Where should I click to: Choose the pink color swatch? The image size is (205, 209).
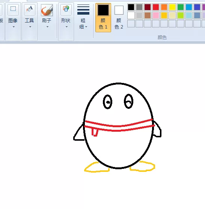click(x=156, y=15)
